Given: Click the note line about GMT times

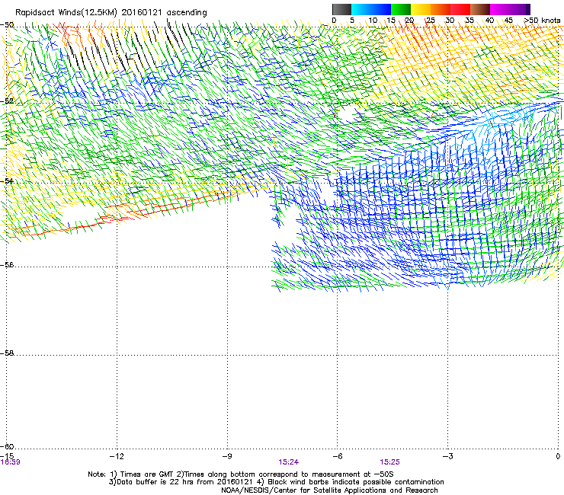Looking at the screenshot, I should [x=241, y=474].
